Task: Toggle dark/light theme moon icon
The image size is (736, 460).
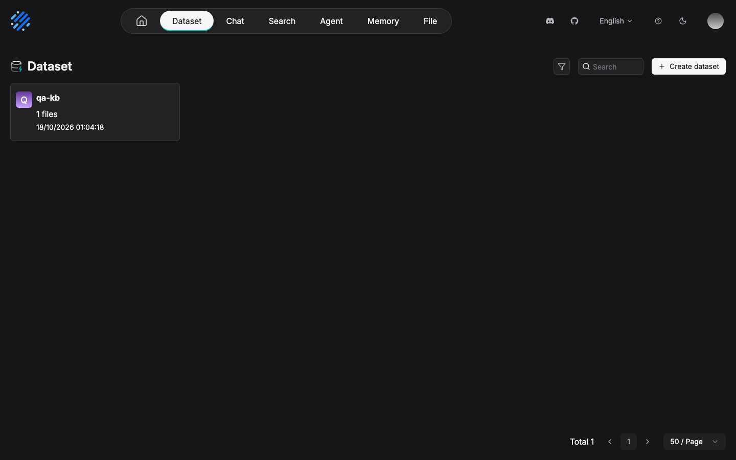Action: (x=683, y=21)
